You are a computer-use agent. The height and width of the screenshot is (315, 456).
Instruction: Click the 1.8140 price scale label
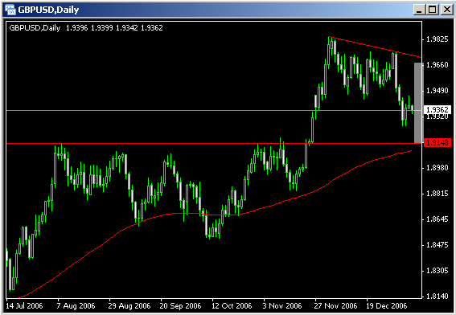coord(437,297)
